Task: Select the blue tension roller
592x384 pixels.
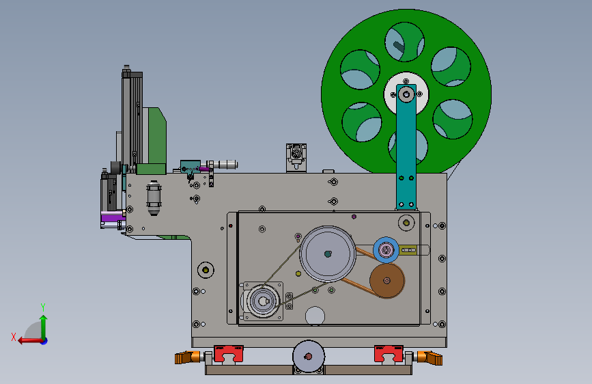Action: coord(386,250)
